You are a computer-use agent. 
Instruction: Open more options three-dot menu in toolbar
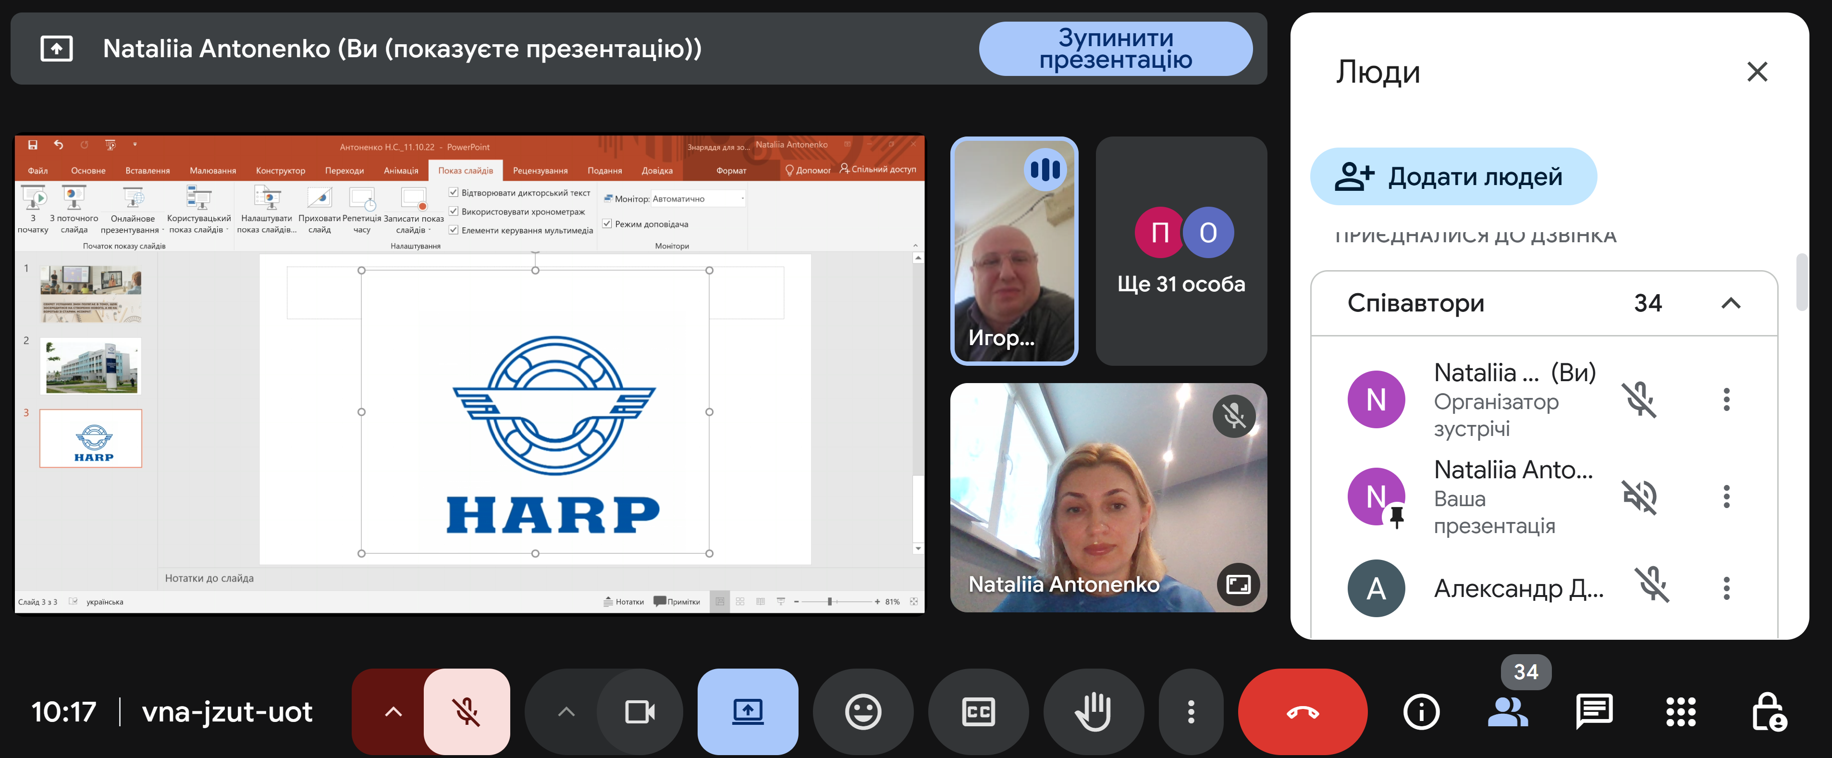1191,711
